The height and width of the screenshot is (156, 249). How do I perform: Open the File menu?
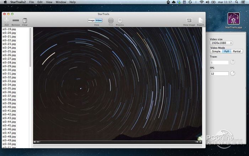pos(32,2)
